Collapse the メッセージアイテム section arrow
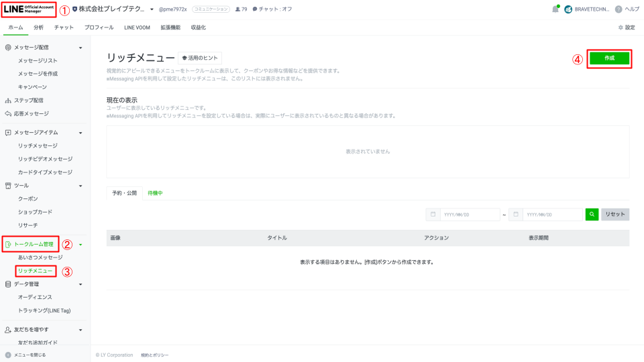Image resolution: width=644 pixels, height=362 pixels. [80, 133]
